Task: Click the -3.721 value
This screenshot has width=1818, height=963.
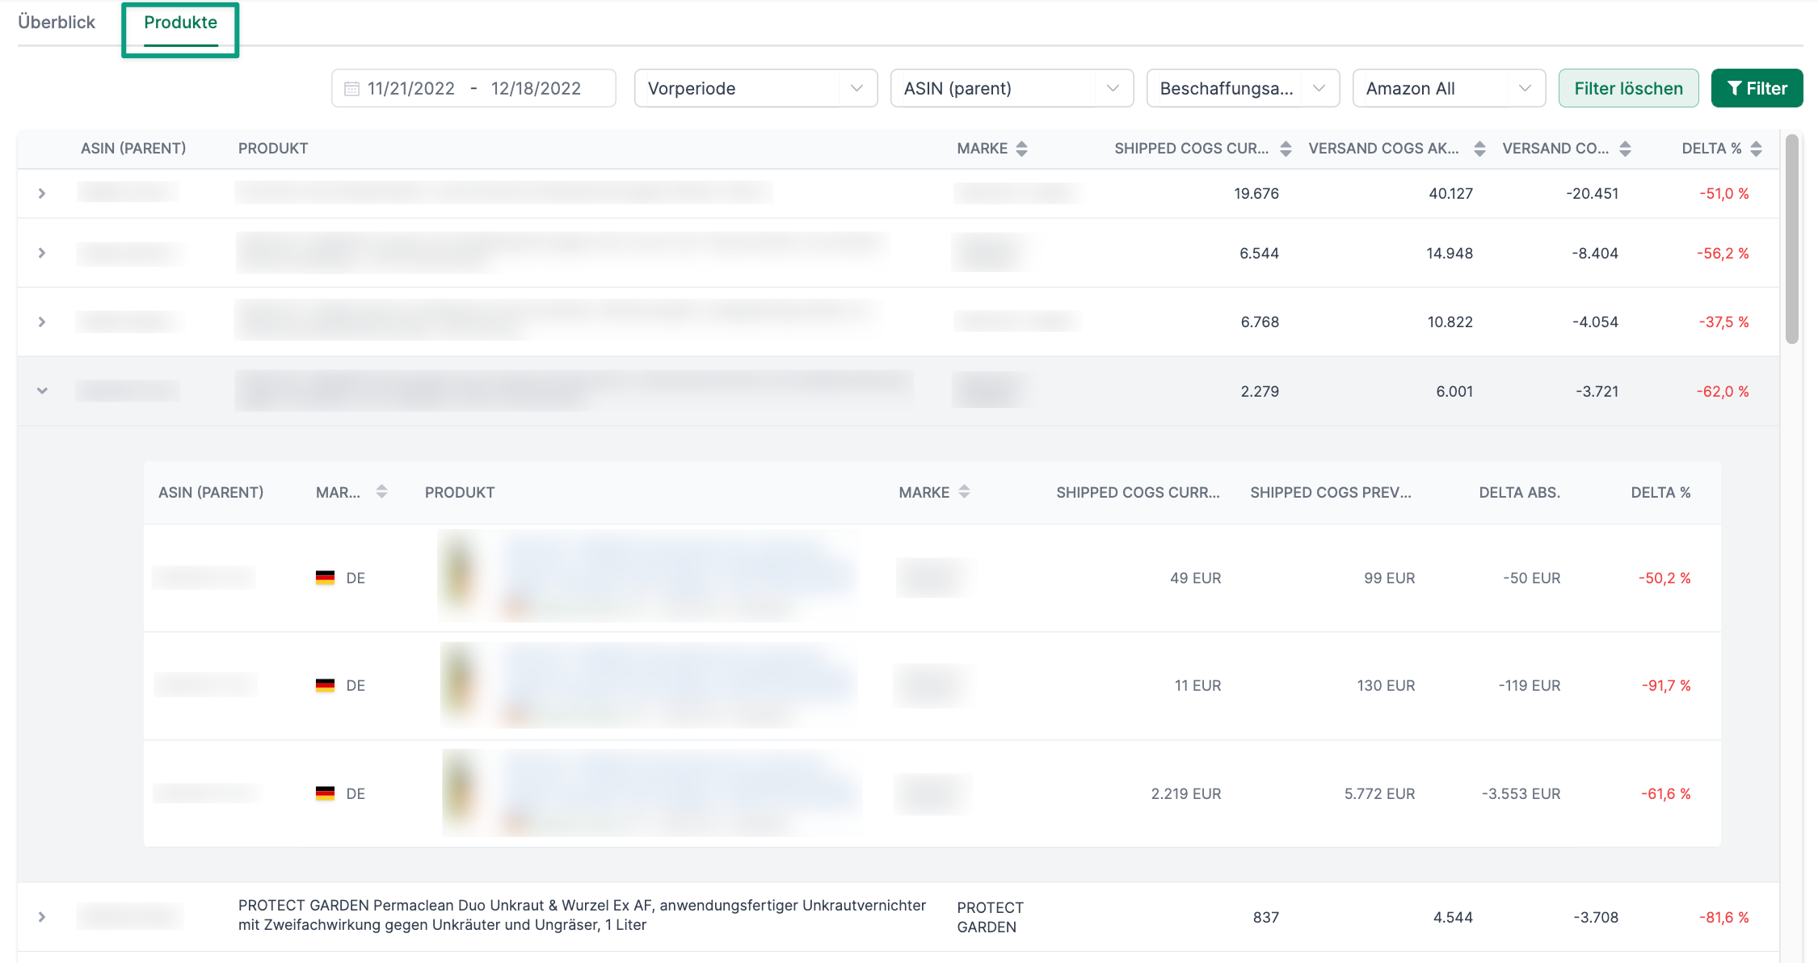Action: click(x=1597, y=392)
